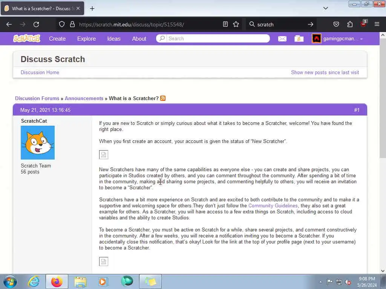Open the Discussion Forums breadcrumb

click(x=37, y=98)
